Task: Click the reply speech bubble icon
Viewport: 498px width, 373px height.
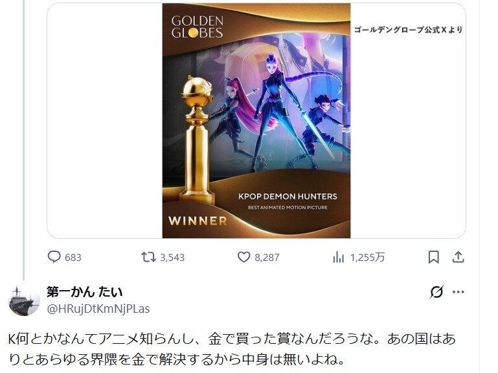Action: [54, 256]
